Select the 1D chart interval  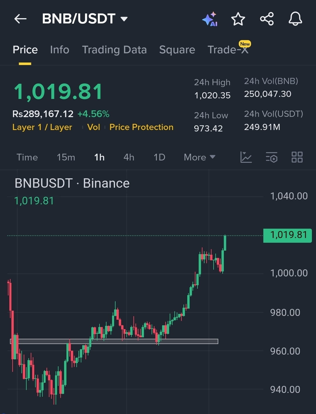[159, 157]
